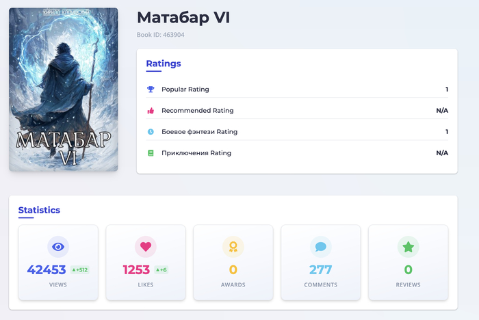This screenshot has width=479, height=320.
Task: Click the 42453 views count
Action: pyautogui.click(x=47, y=270)
